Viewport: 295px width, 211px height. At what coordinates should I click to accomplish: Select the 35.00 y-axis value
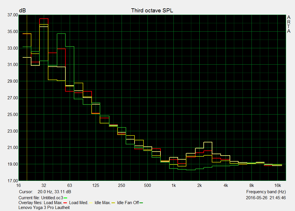[13, 32]
